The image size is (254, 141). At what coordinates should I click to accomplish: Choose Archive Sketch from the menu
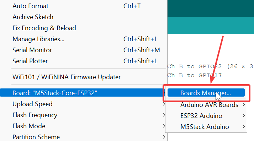[84, 17]
